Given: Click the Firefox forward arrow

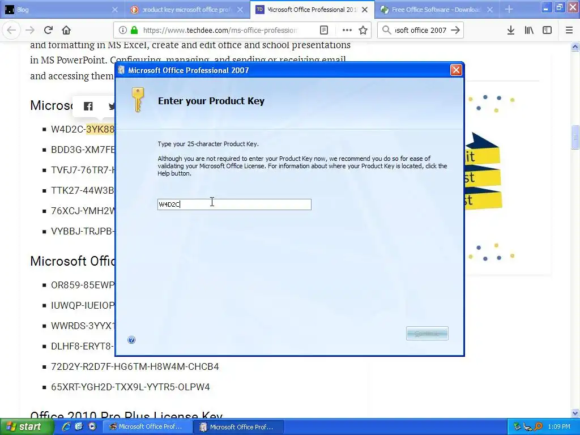Looking at the screenshot, I should (30, 31).
